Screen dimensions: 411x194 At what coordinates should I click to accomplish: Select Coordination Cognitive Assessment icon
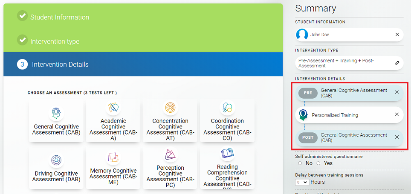[227, 108]
